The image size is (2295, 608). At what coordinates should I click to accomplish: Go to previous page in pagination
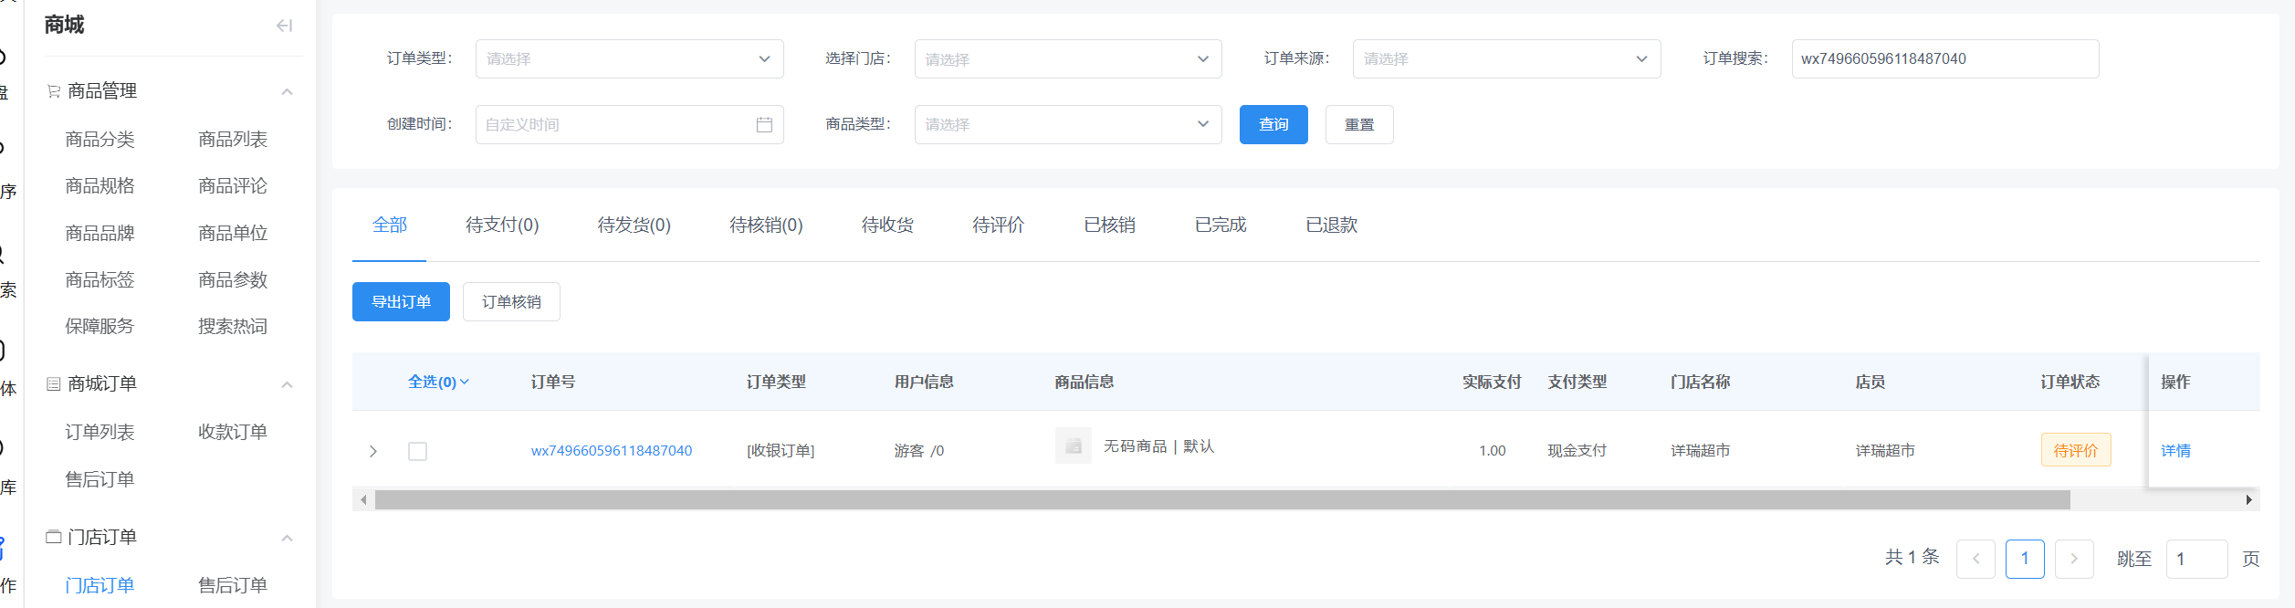(x=1975, y=559)
